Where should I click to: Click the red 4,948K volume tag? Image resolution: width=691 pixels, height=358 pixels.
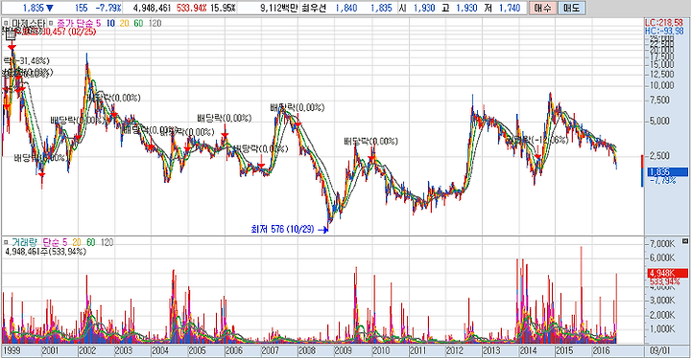click(667, 274)
